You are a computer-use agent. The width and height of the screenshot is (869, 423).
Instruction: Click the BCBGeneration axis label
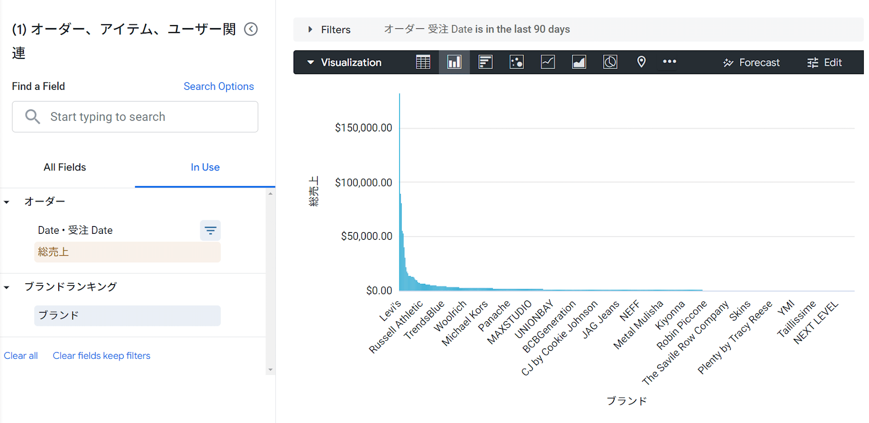tap(548, 327)
